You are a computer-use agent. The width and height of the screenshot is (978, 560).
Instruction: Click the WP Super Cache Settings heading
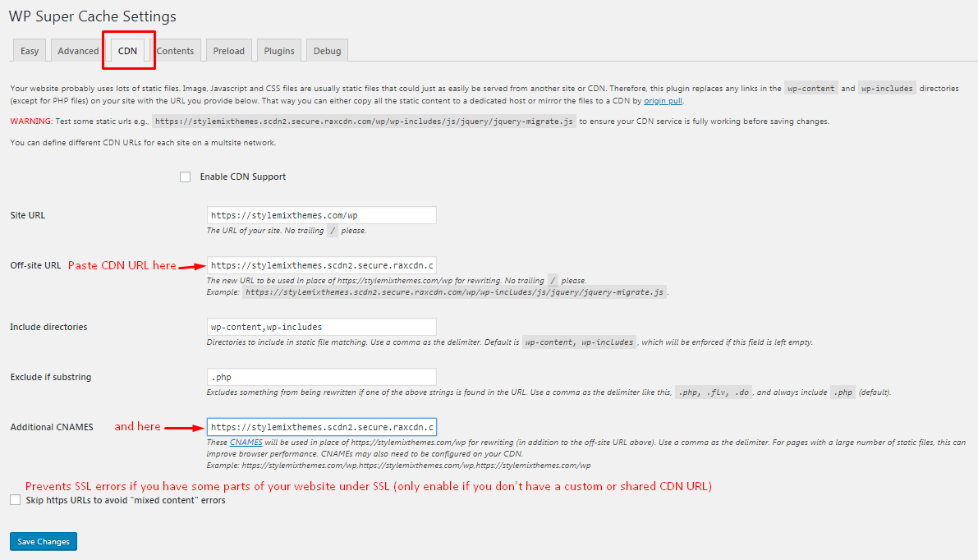tap(94, 16)
